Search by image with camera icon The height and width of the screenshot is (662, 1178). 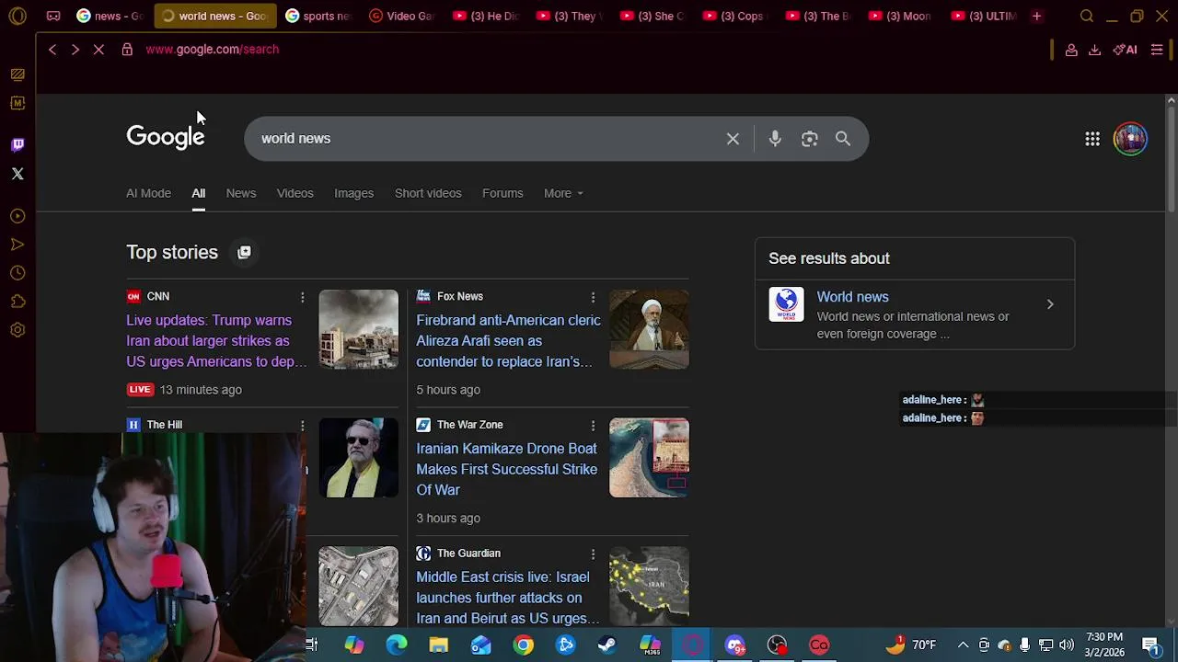coord(809,139)
